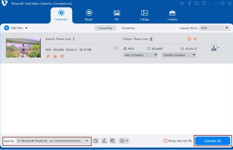This screenshot has height=150, width=233.
Task: Open the MV tab
Action: (117, 15)
